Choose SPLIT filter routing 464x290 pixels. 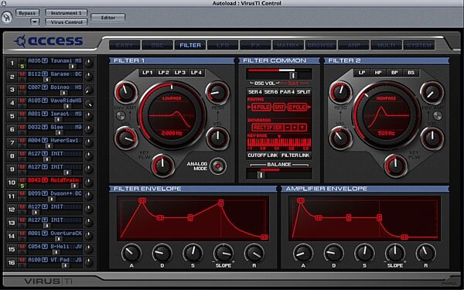304,92
